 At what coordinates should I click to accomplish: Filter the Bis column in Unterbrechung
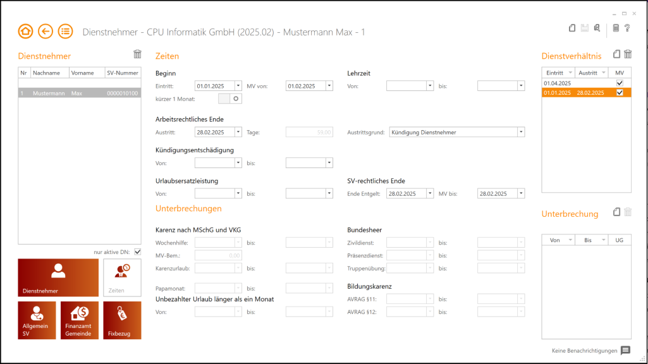[603, 240]
